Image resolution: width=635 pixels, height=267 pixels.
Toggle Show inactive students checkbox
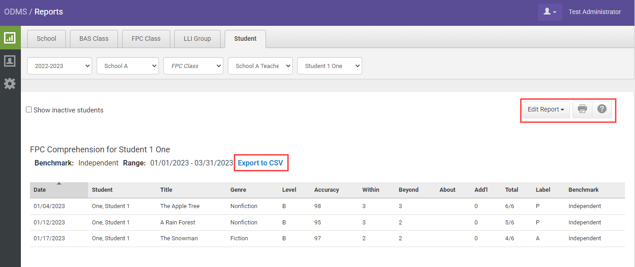29,110
